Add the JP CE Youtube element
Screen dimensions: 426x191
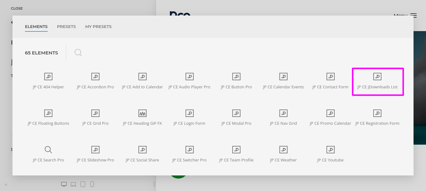pyautogui.click(x=330, y=154)
